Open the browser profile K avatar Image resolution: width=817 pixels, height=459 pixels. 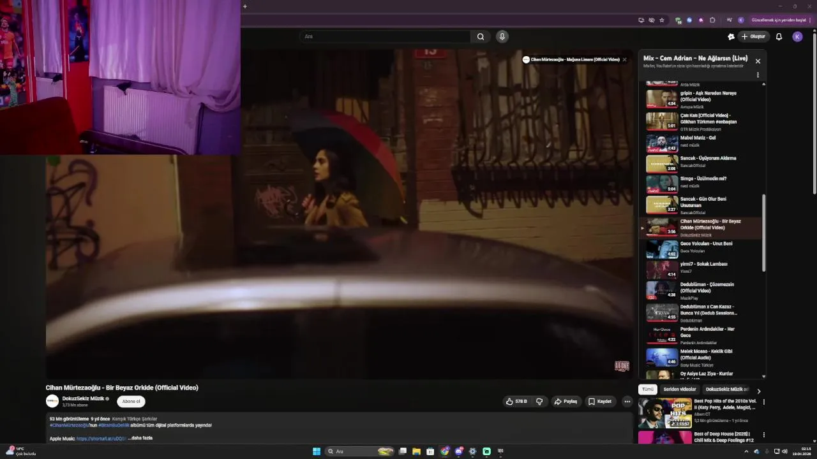[x=740, y=20]
